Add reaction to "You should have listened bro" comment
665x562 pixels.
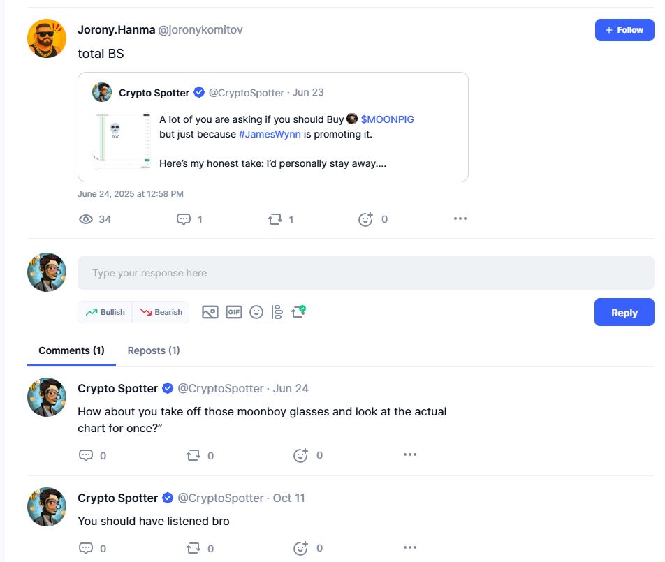tap(301, 548)
